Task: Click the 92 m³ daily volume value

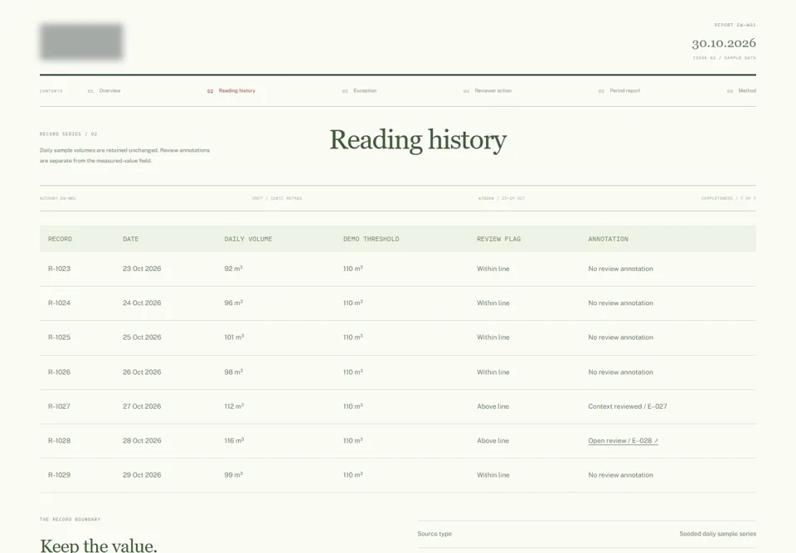Action: 234,269
